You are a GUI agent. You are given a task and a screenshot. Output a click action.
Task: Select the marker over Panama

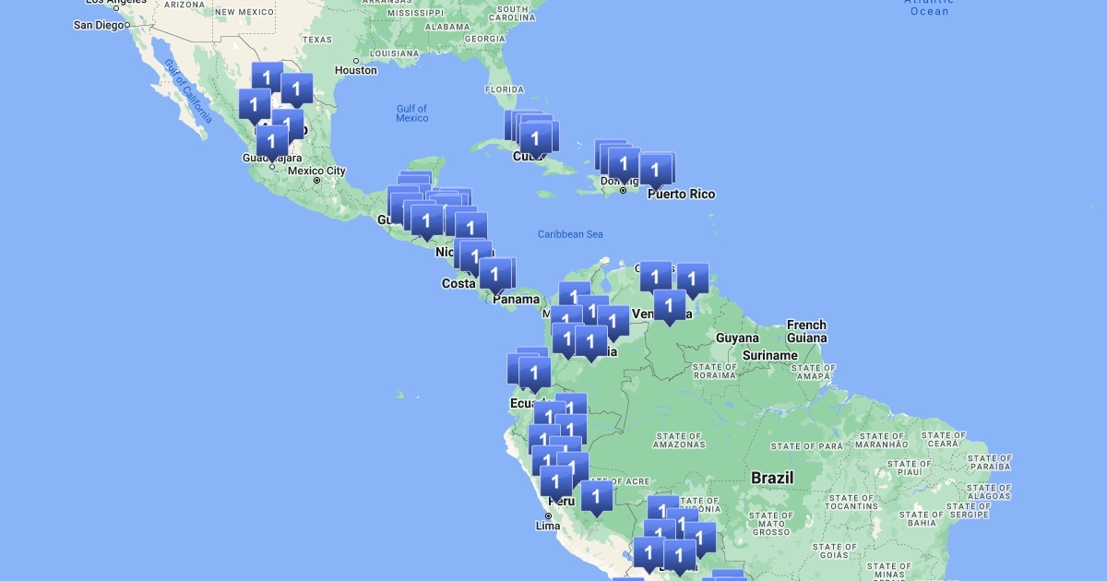pos(494,274)
